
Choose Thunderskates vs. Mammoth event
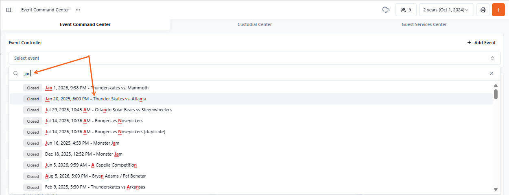[x=251, y=88]
